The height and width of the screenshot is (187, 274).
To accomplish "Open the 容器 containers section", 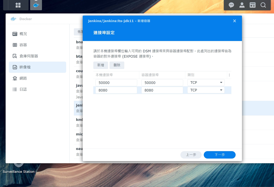I will pyautogui.click(x=37, y=45).
